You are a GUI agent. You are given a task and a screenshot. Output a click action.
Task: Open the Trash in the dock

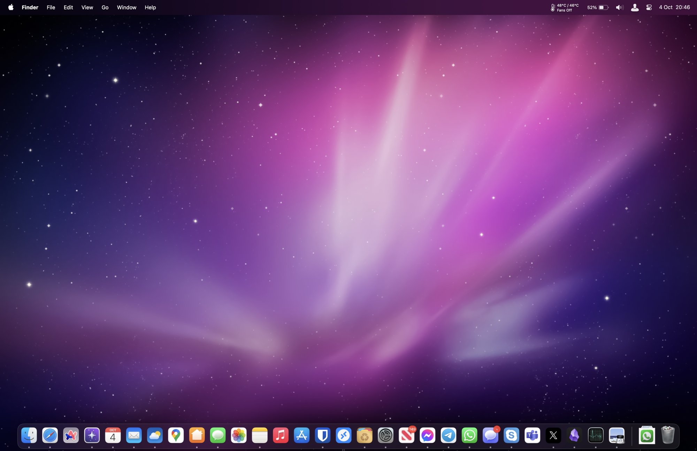[x=667, y=435]
